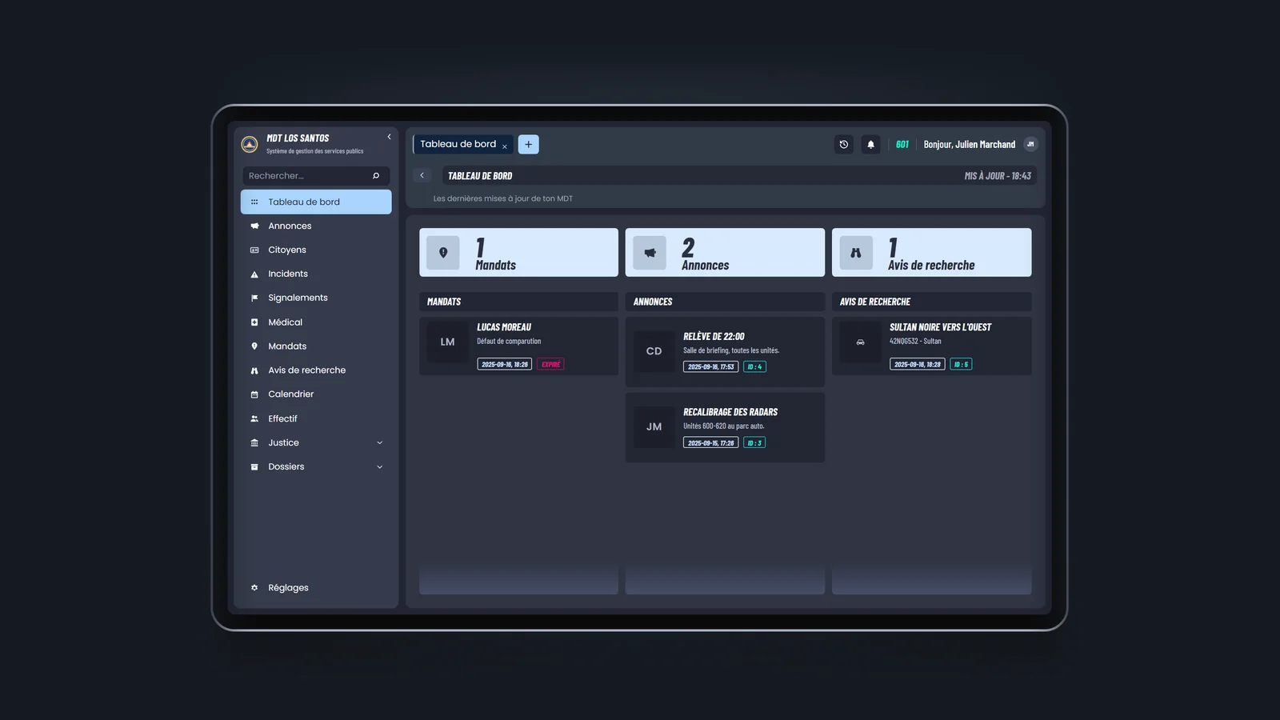Open the Médical sidebar entry
This screenshot has height=720, width=1280.
click(x=316, y=322)
